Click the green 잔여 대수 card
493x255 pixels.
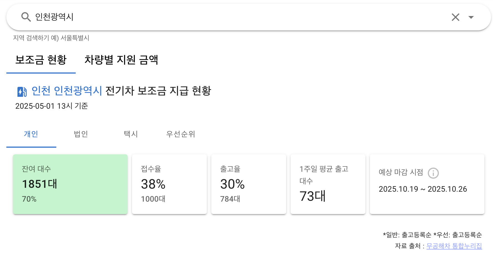point(70,184)
